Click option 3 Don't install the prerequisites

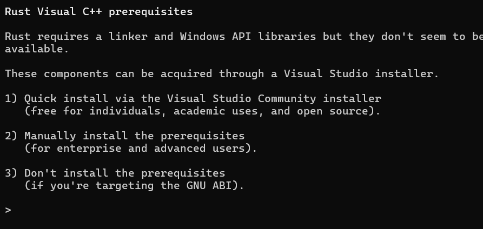coord(115,173)
